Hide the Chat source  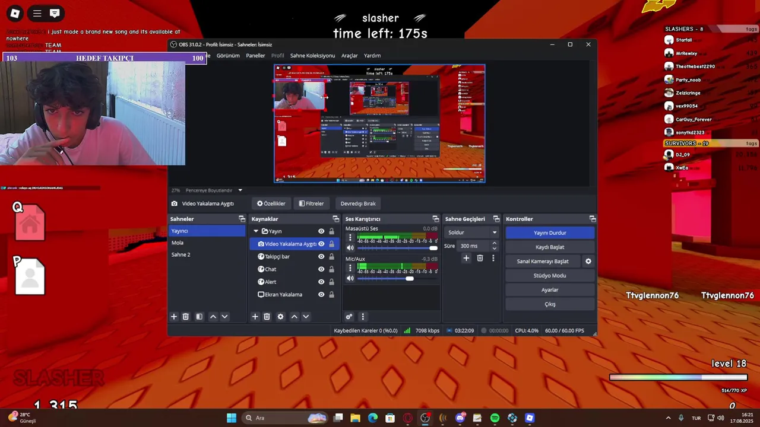click(321, 269)
